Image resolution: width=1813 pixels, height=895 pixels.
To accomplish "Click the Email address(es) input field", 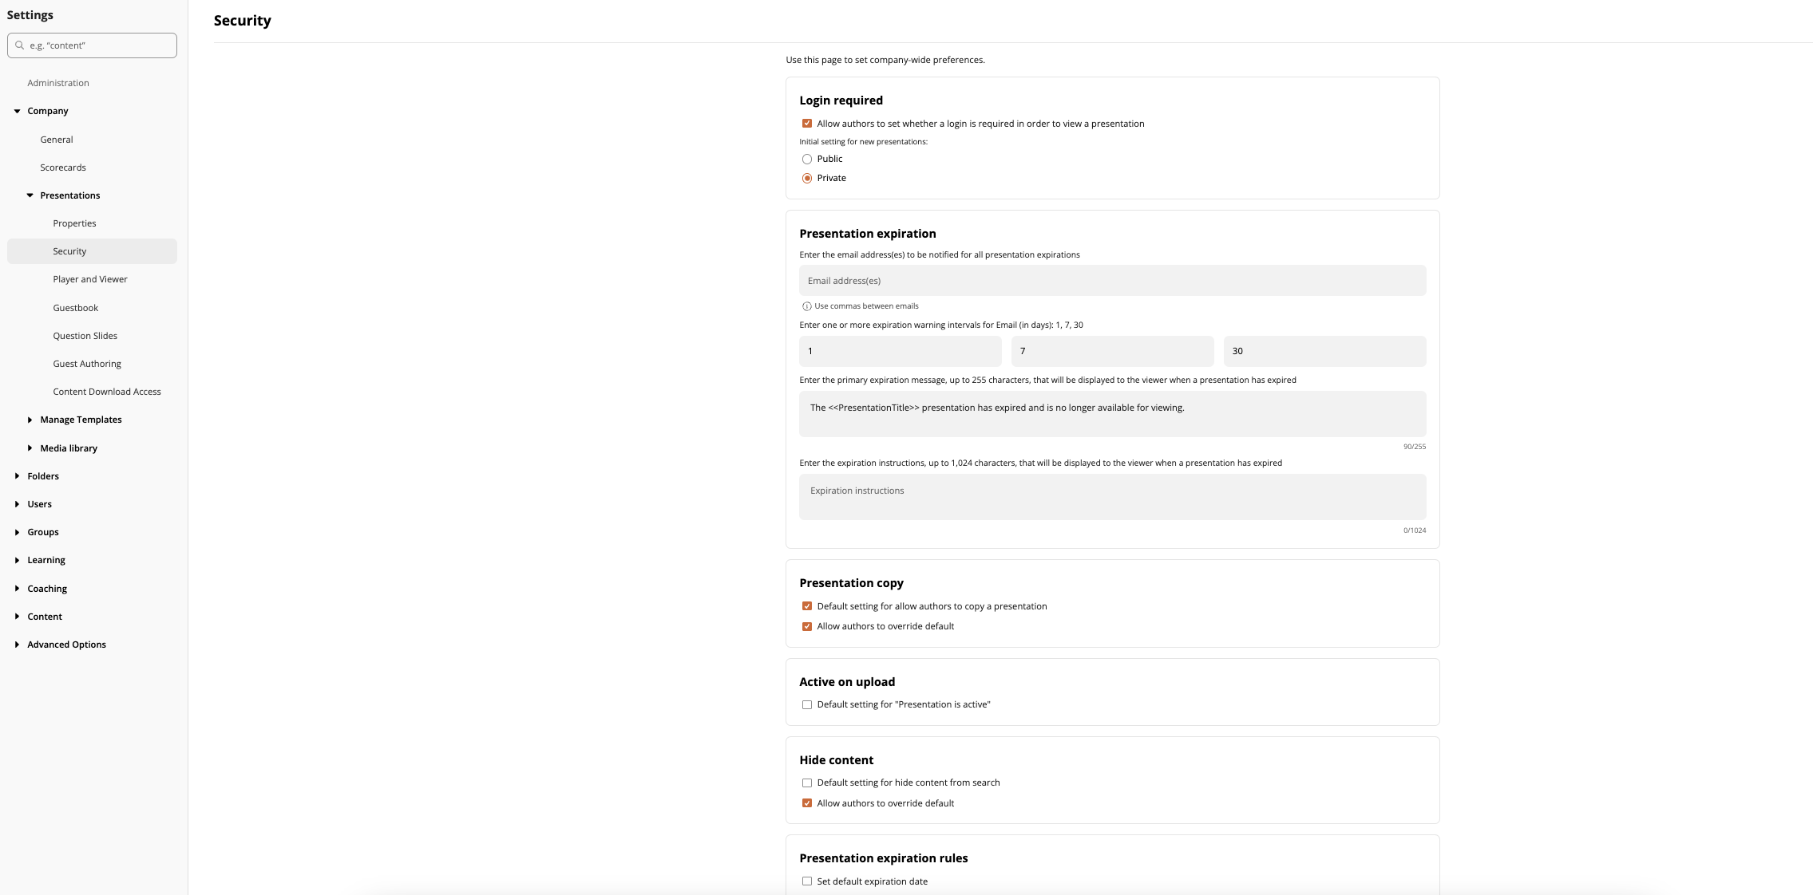I will tap(1111, 281).
